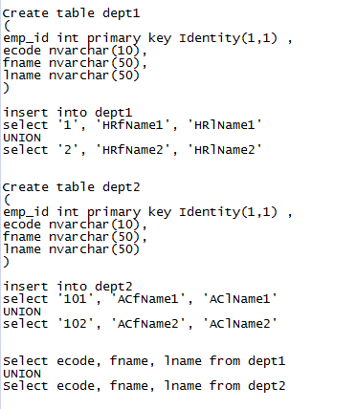Click the 'HRfName1' string literal
Viewport: 356px width, 409px height.
(133, 125)
